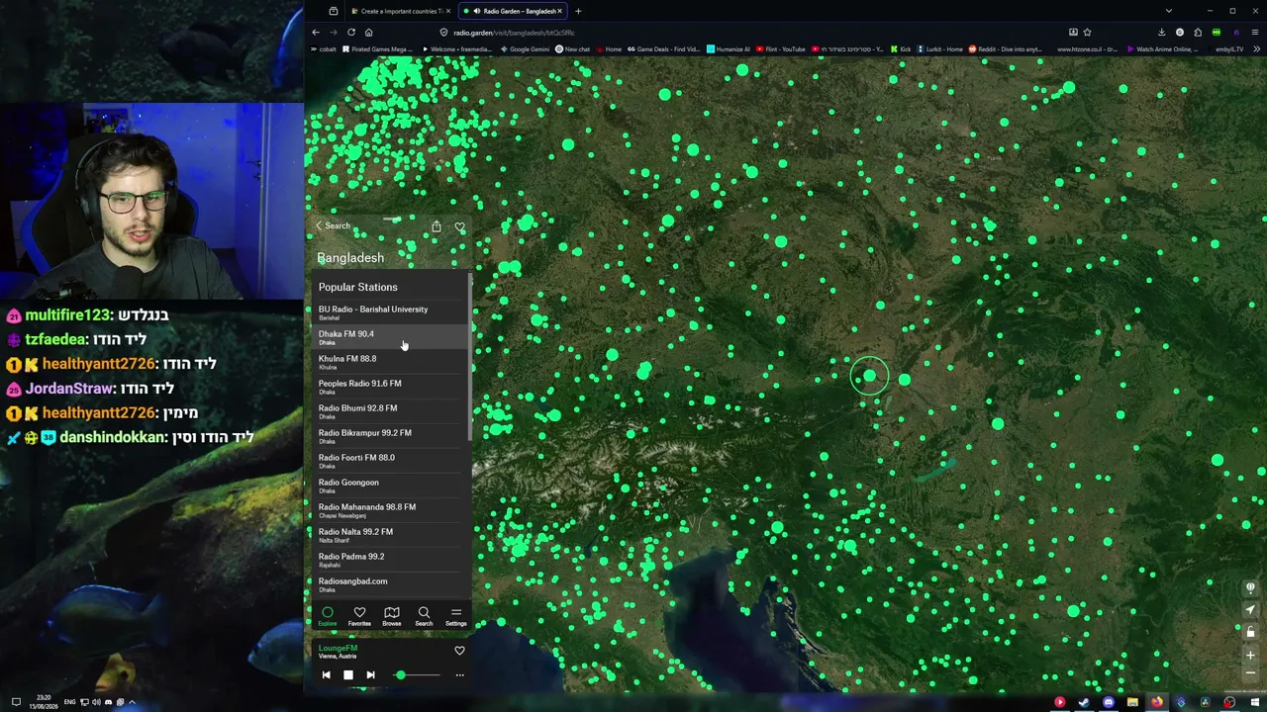
Task: Show hidden system tray icons
Action: click(x=132, y=702)
